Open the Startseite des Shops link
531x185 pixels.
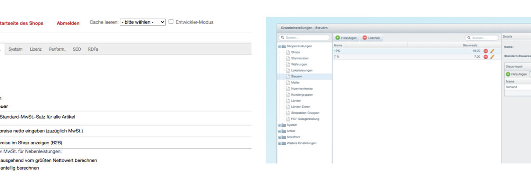pos(22,23)
